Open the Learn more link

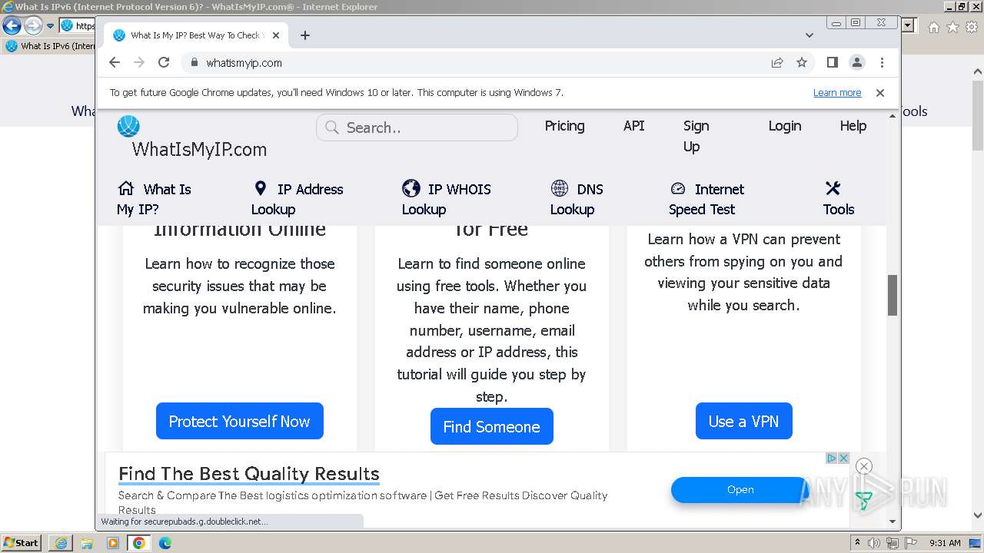tap(837, 93)
